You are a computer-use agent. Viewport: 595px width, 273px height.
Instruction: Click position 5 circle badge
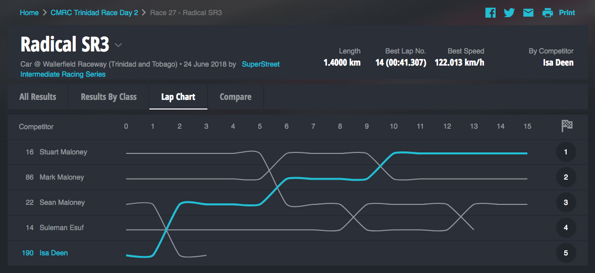(566, 253)
